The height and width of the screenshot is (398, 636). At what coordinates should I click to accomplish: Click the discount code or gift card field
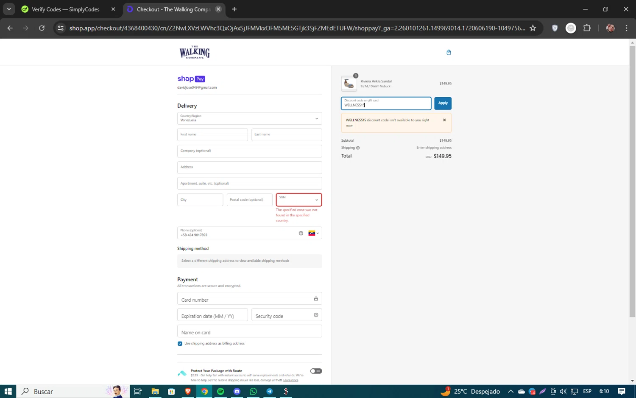[386, 103]
